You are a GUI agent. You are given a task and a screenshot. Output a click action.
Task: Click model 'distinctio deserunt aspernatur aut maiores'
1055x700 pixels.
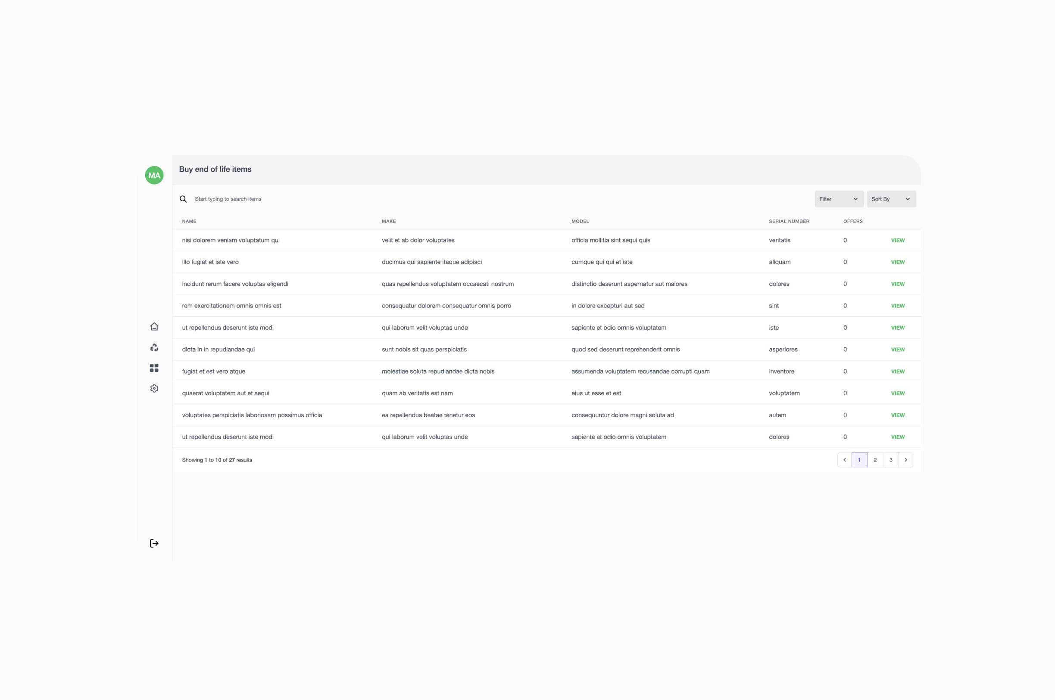coord(629,284)
